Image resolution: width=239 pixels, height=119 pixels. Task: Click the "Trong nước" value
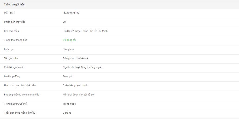(x=69, y=104)
